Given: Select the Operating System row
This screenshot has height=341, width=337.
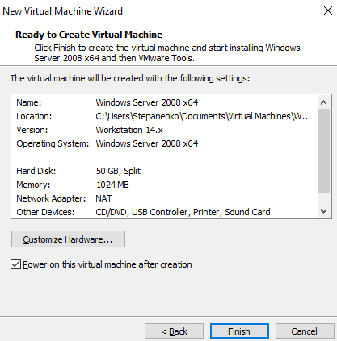Looking at the screenshot, I should [164, 143].
